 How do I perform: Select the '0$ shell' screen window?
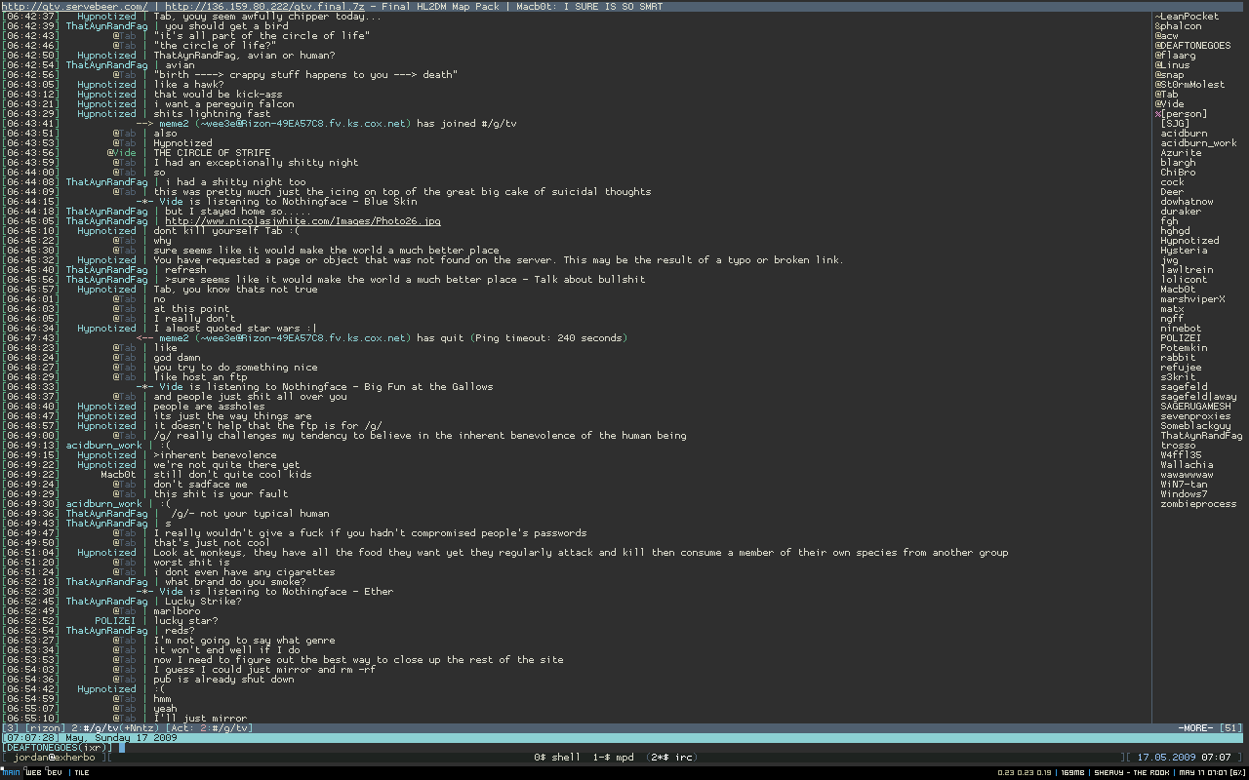pos(557,758)
